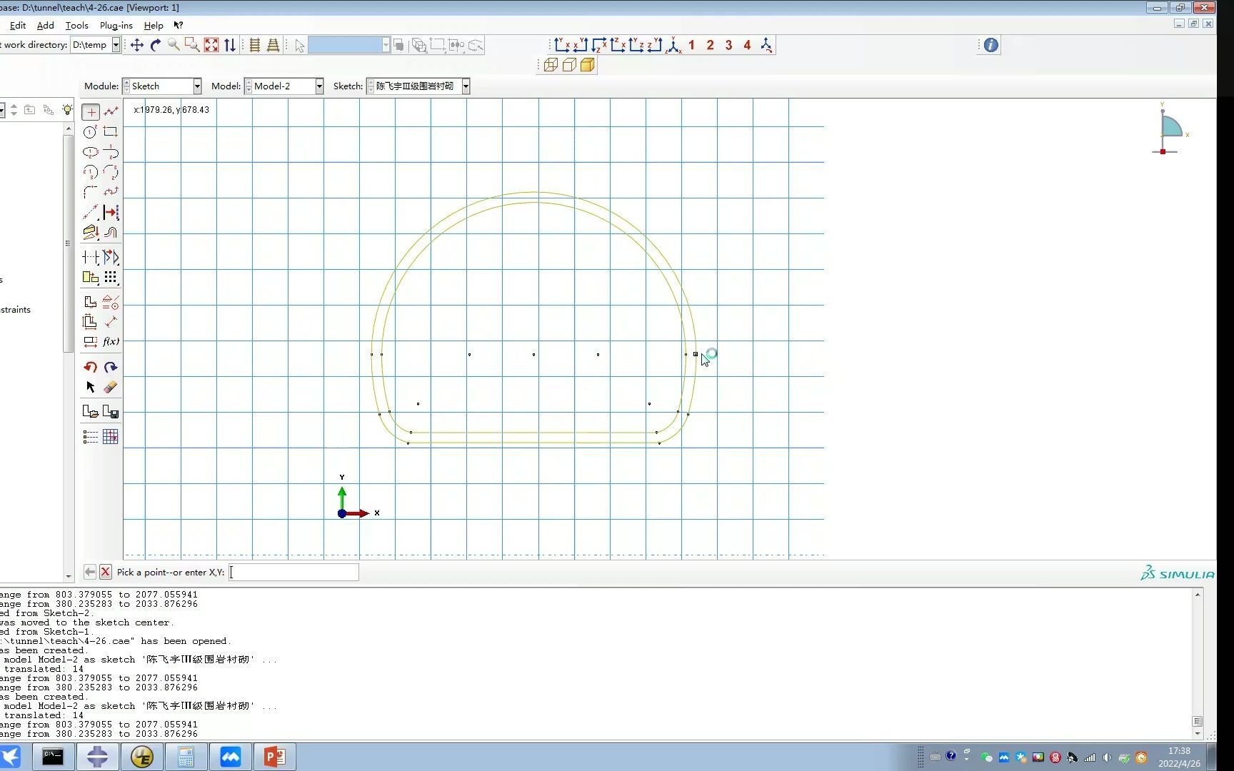
Task: Select the linear pattern dots tool
Action: click(111, 277)
